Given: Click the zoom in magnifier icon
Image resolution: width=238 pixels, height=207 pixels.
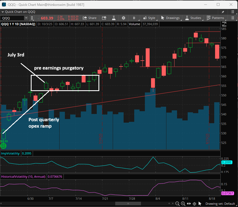Looking at the screenshot, I should click(x=183, y=204).
